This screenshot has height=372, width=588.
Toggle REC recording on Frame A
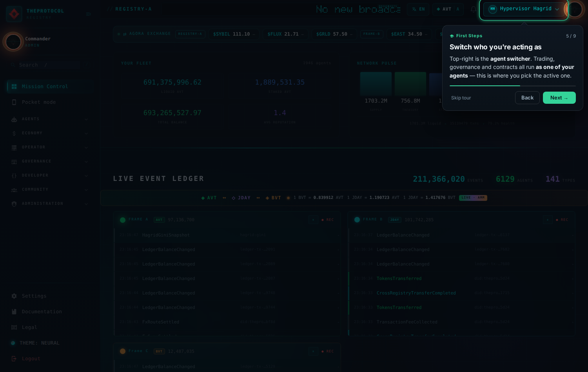pos(328,220)
